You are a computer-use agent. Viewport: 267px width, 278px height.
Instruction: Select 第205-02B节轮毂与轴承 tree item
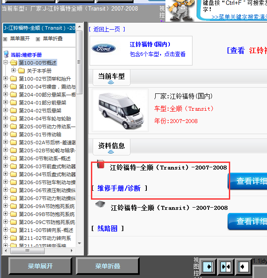point(47,151)
